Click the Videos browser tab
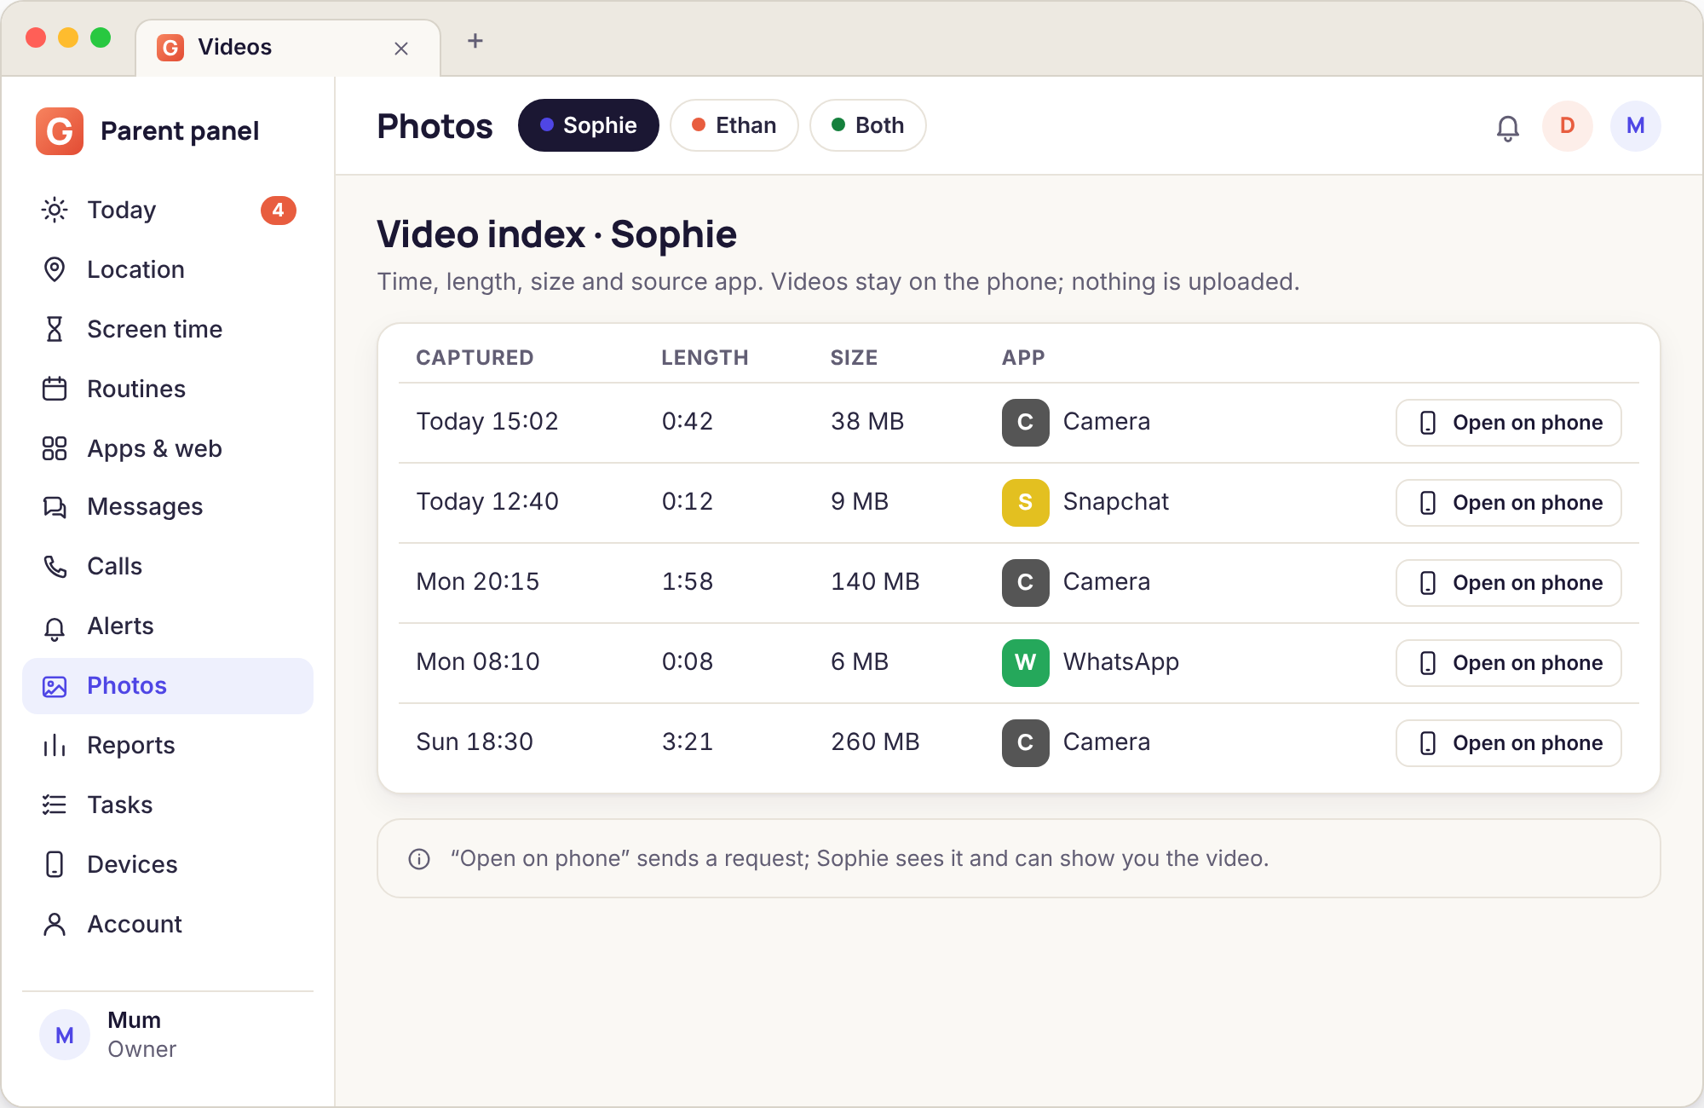This screenshot has width=1704, height=1108. [x=288, y=48]
